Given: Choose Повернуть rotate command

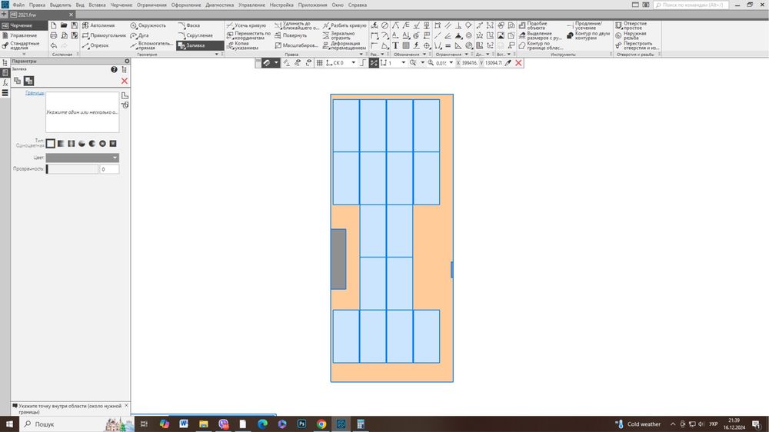Looking at the screenshot, I should (291, 35).
